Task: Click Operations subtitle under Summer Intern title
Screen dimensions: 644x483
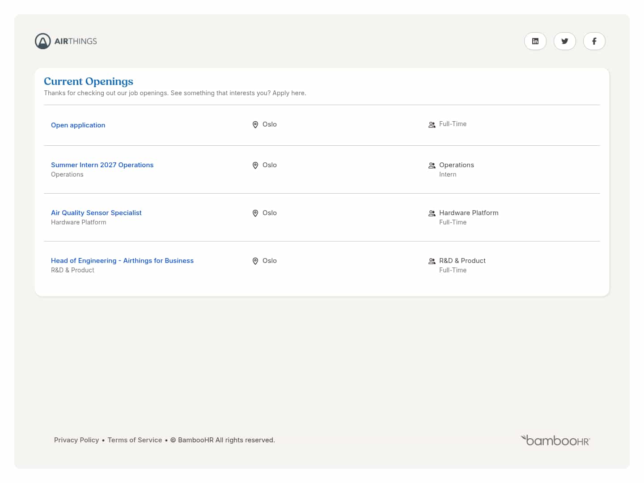Action: (67, 174)
